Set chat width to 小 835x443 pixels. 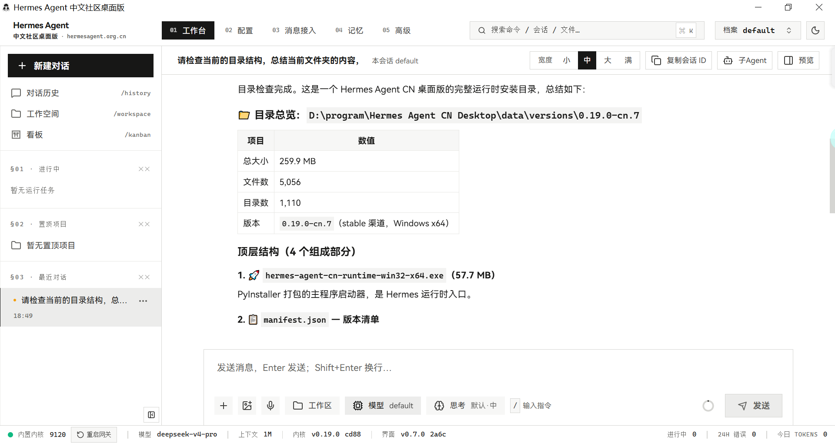(x=567, y=60)
